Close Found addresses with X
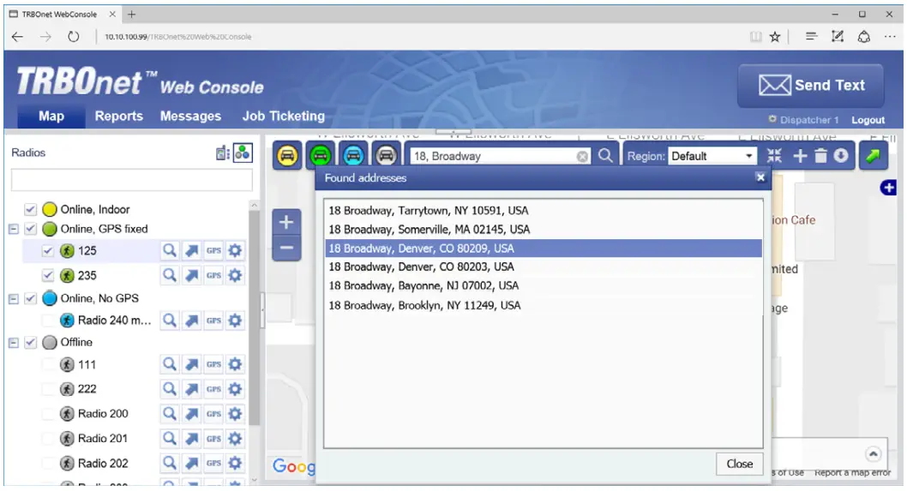907x491 pixels. (x=760, y=177)
